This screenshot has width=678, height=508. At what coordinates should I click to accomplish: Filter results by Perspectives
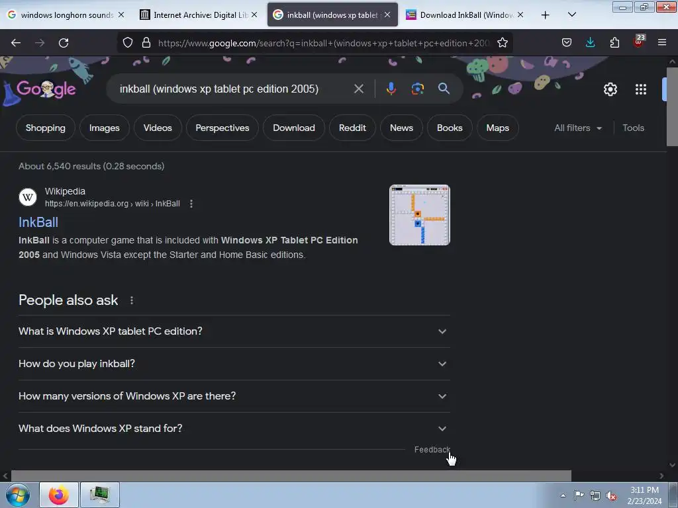222,128
